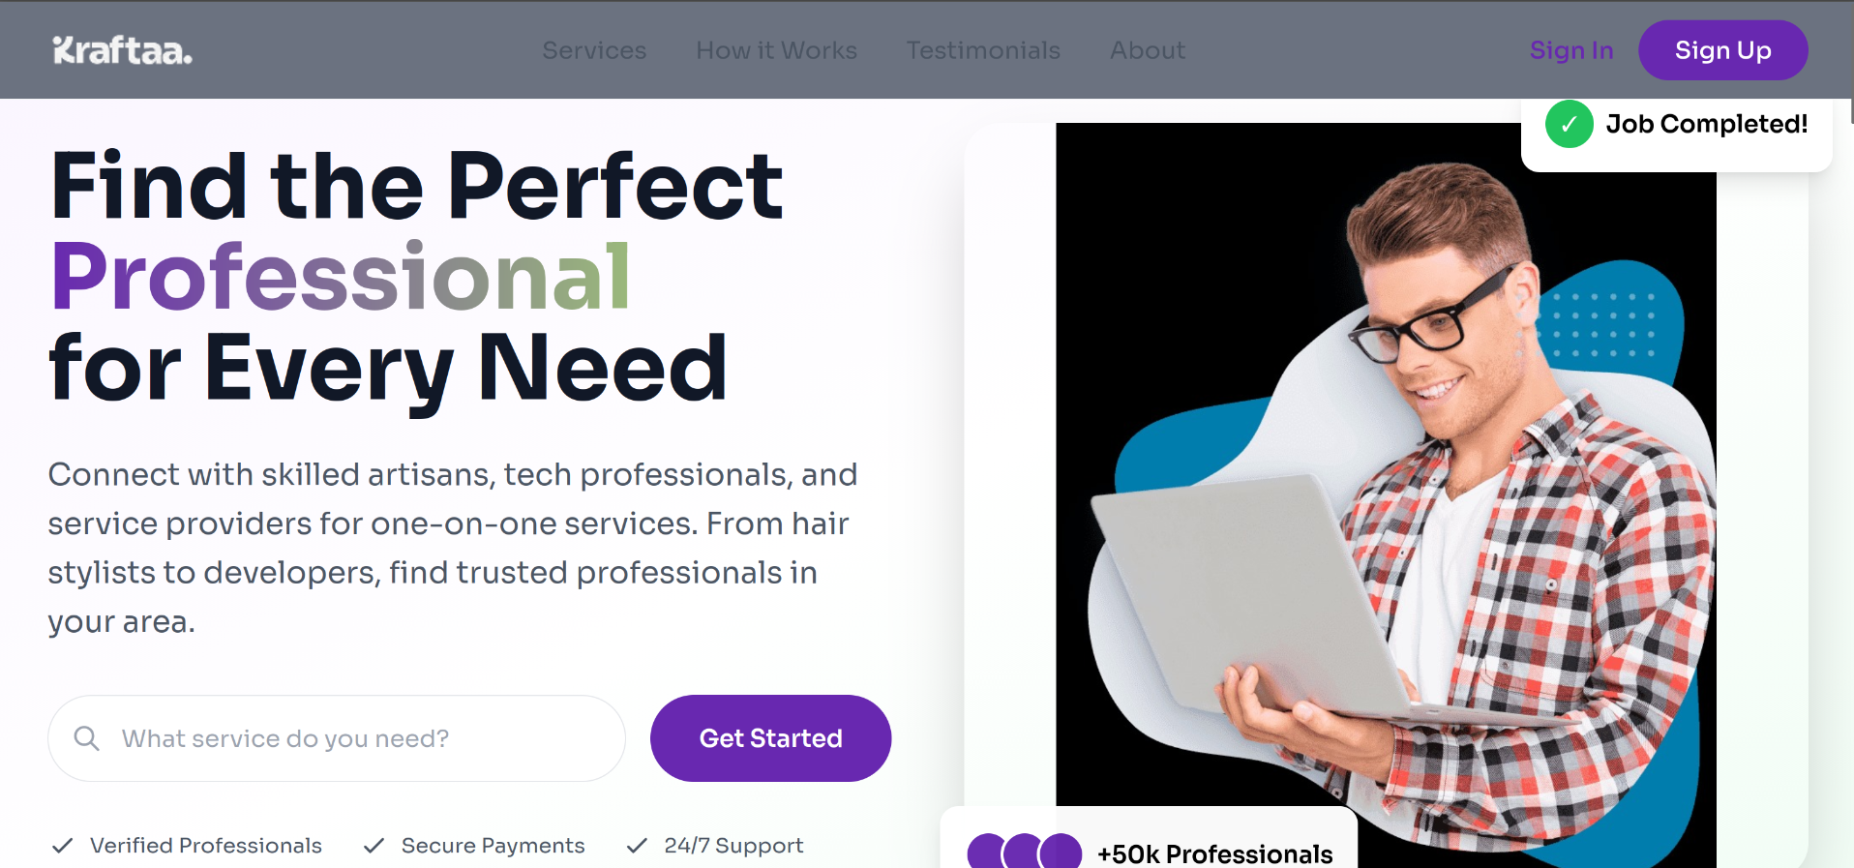Go to How it Works section
The height and width of the screenshot is (868, 1854).
click(777, 50)
